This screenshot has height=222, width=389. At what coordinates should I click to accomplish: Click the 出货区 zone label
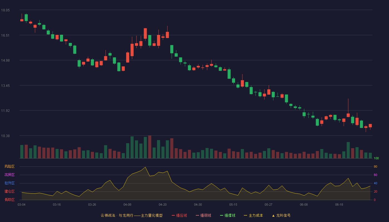[9, 175]
